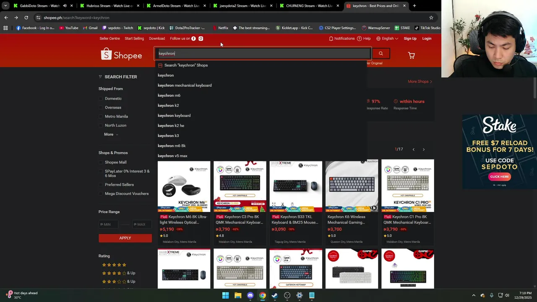The width and height of the screenshot is (537, 302).
Task: Click the MAX price input
Action: click(x=142, y=224)
